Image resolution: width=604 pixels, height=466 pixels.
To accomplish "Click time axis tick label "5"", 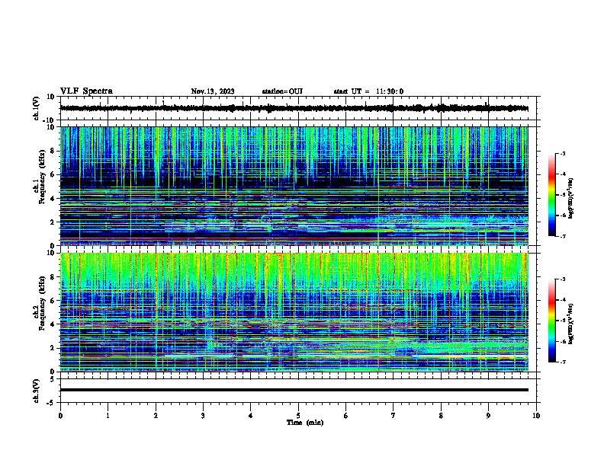I will pyautogui.click(x=298, y=416).
